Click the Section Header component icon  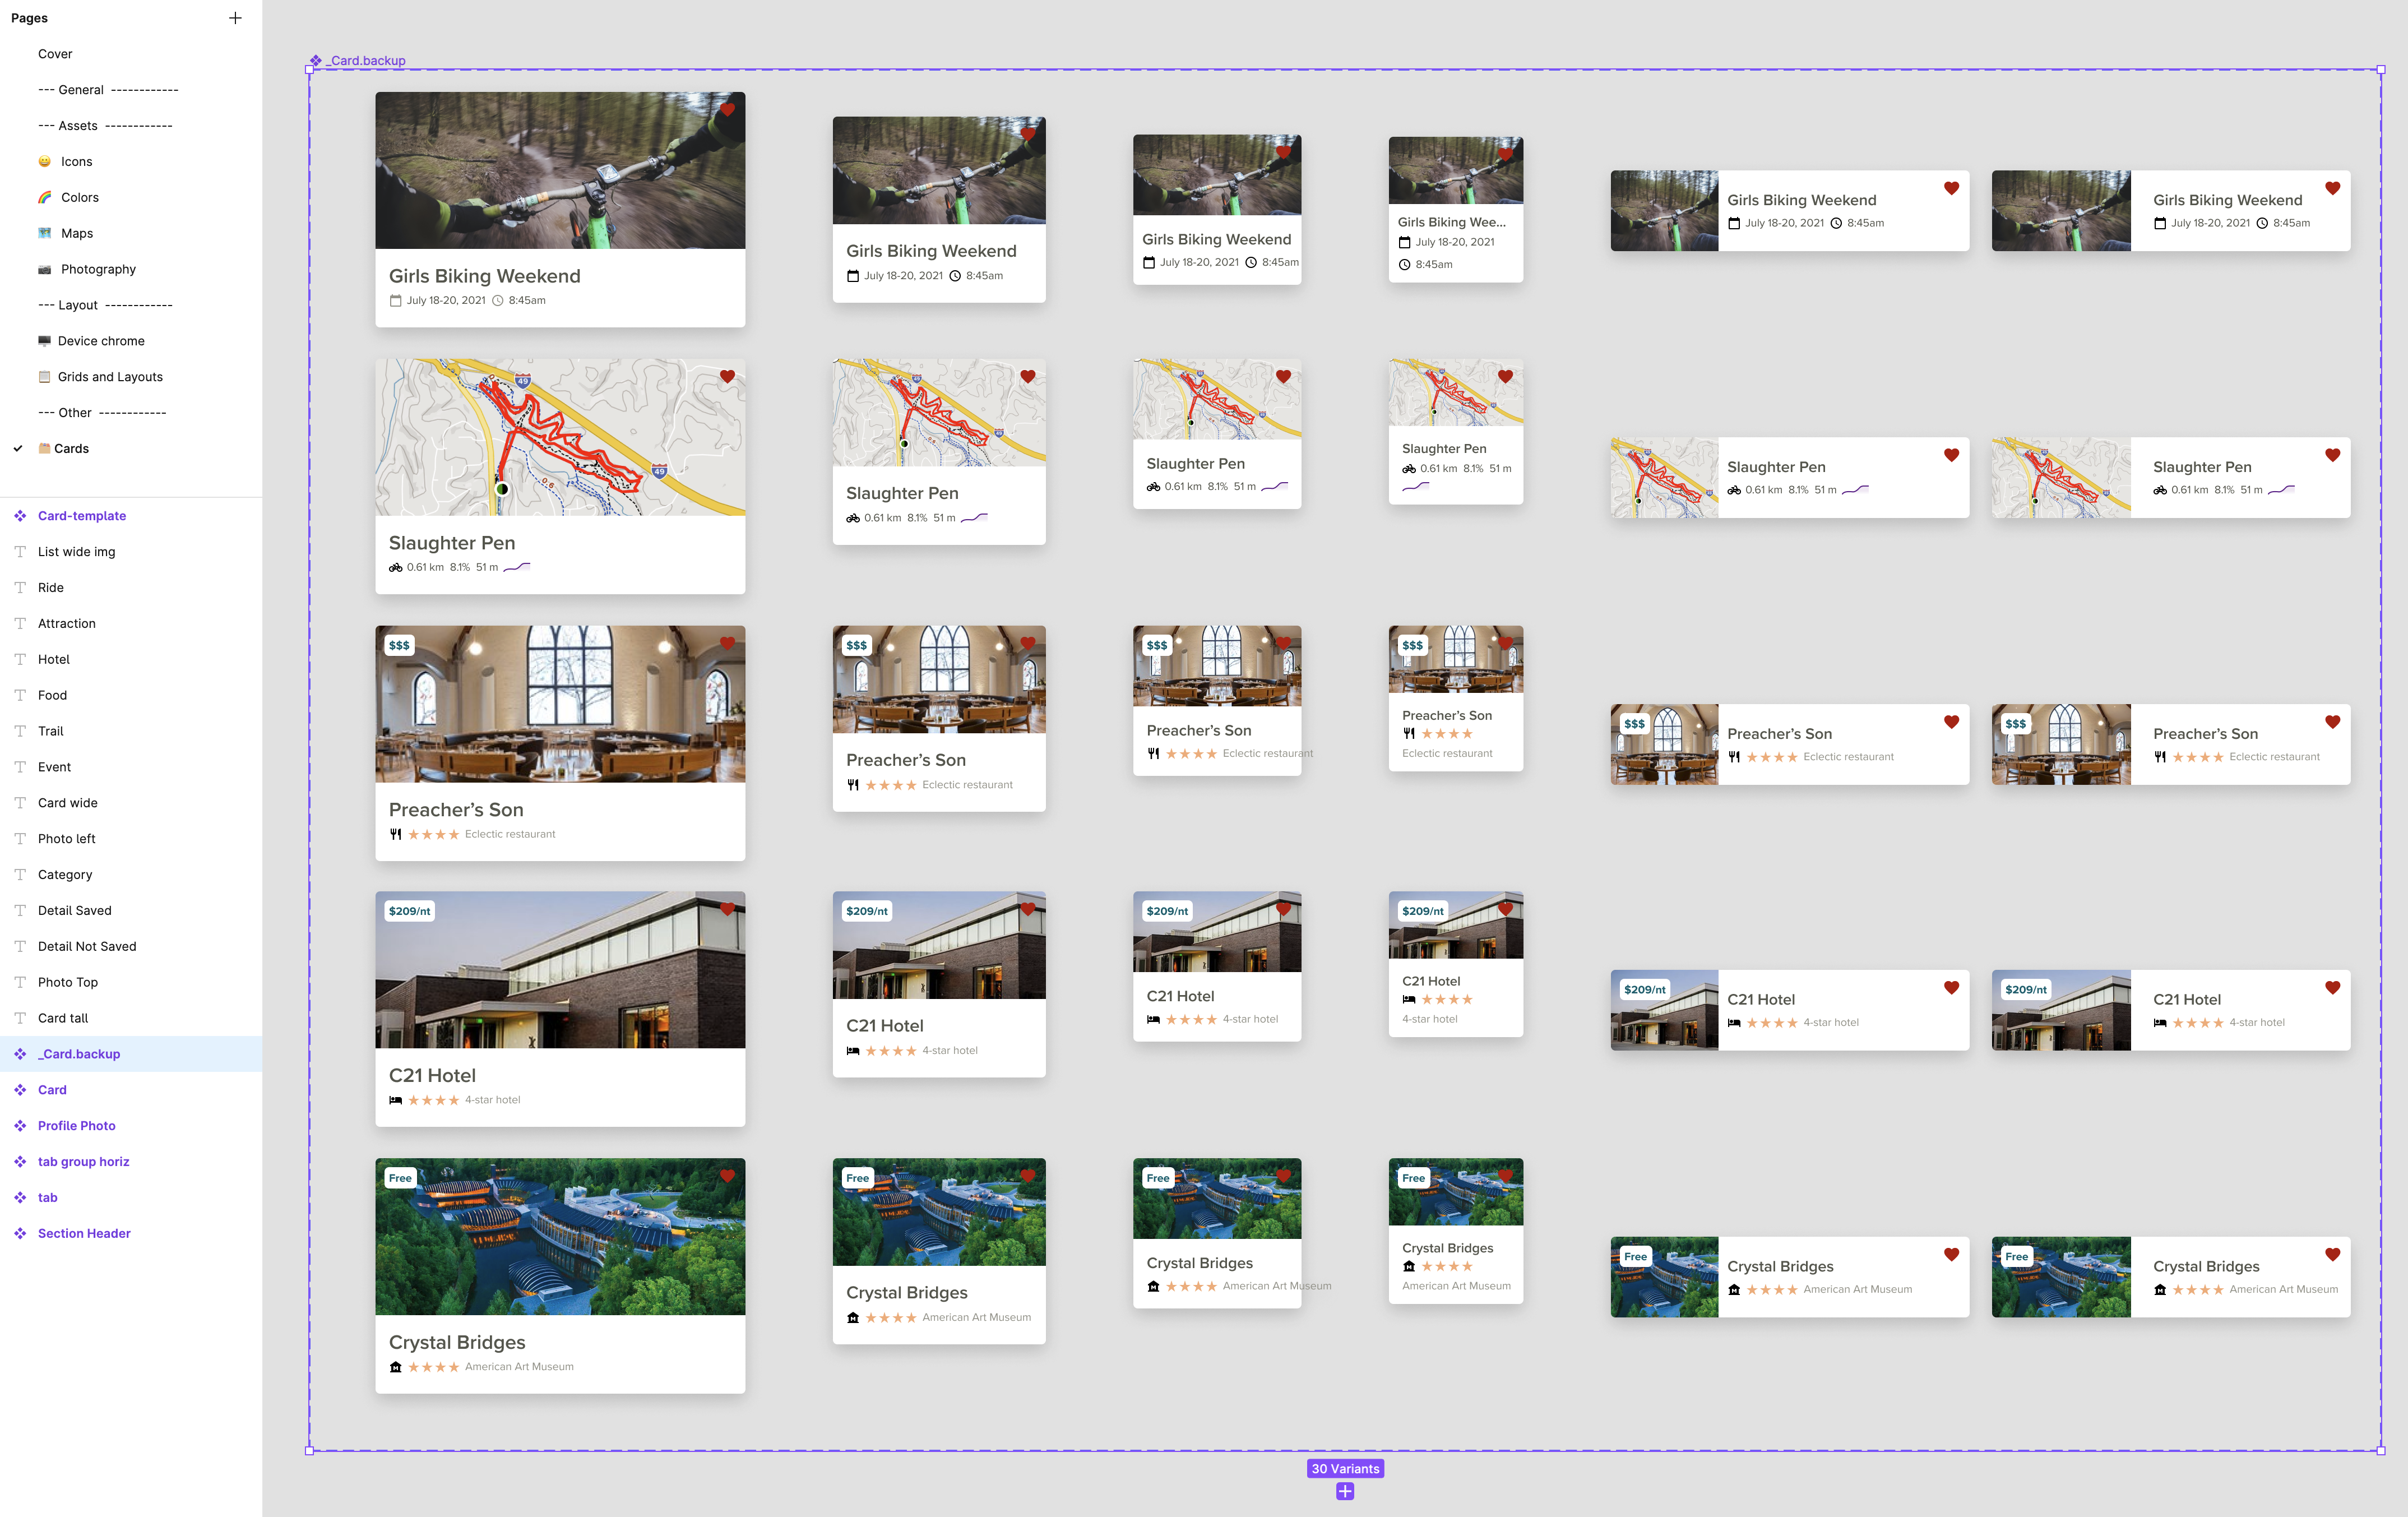click(20, 1233)
